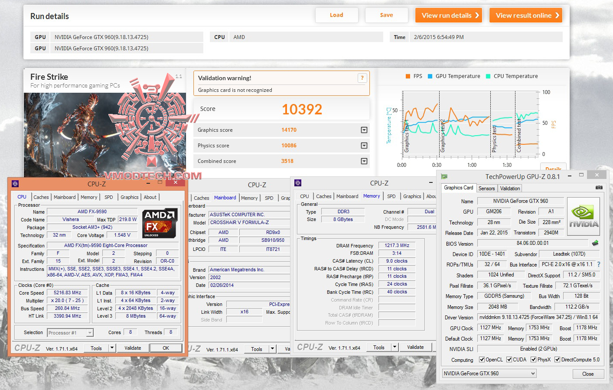The image size is (613, 390).
Task: Click the Bus Interface question mark in GPU-Z
Action: [x=599, y=264]
